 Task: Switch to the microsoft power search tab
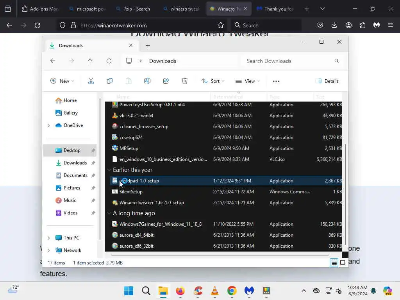coord(87,9)
